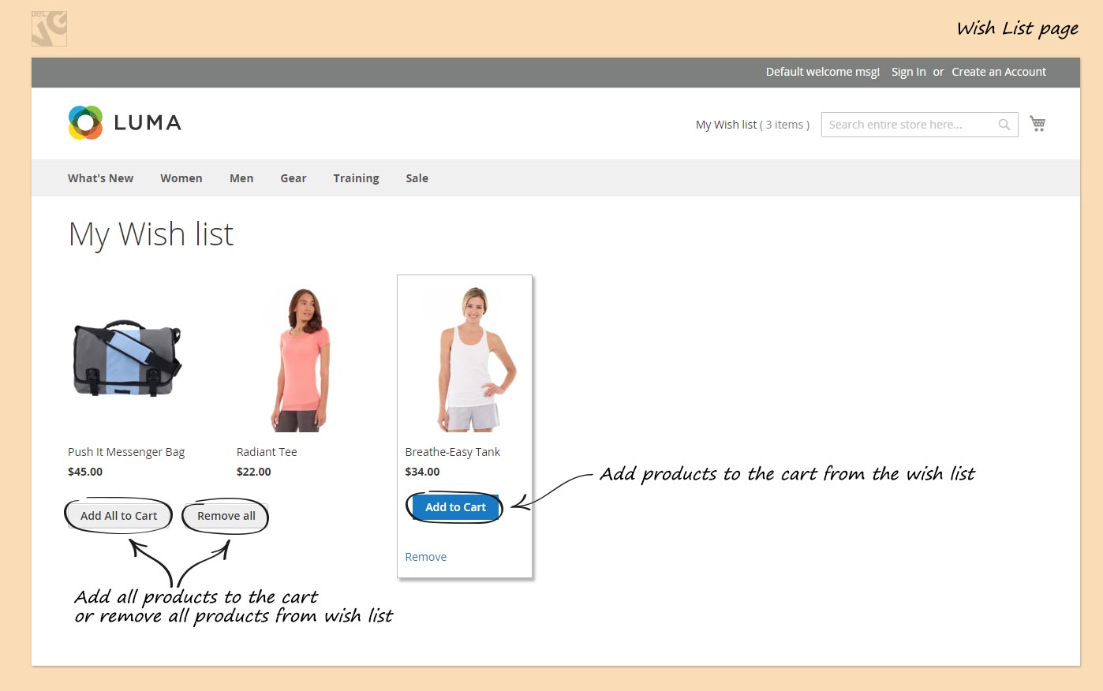
Task: Open the Women menu
Action: coord(181,178)
